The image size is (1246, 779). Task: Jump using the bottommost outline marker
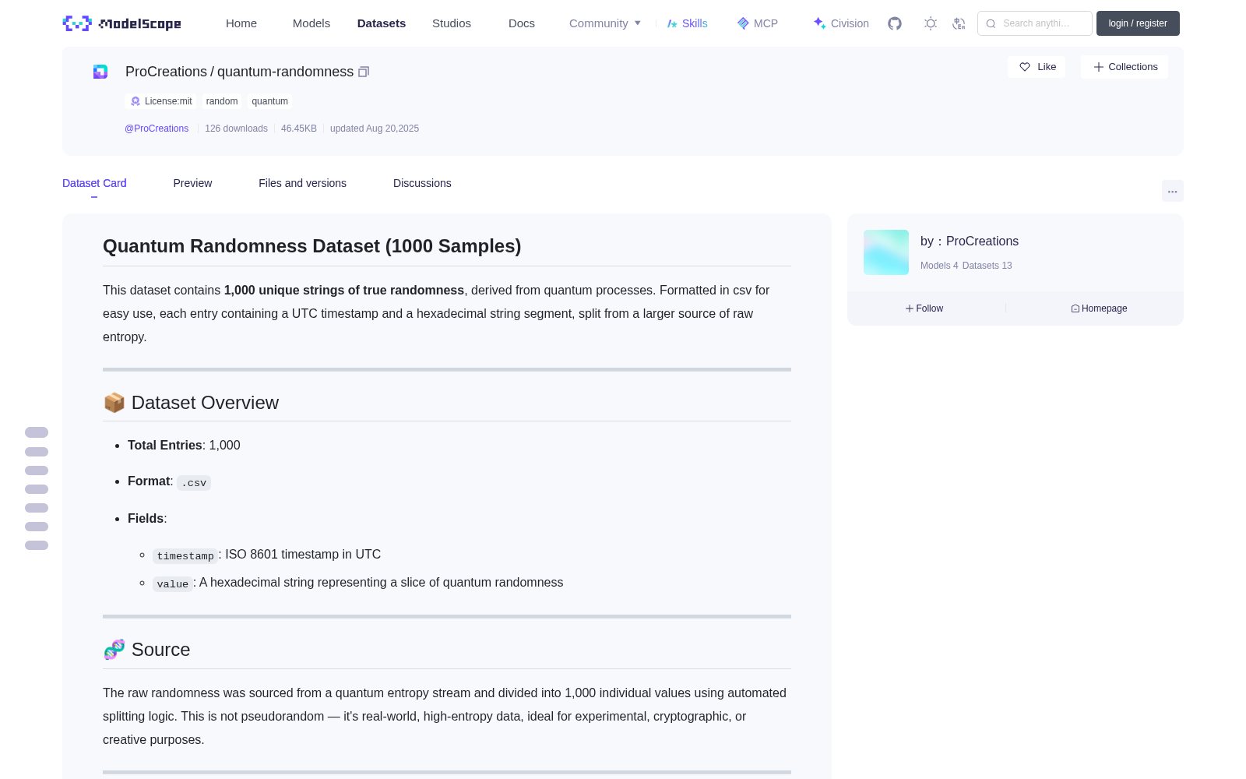(x=37, y=545)
